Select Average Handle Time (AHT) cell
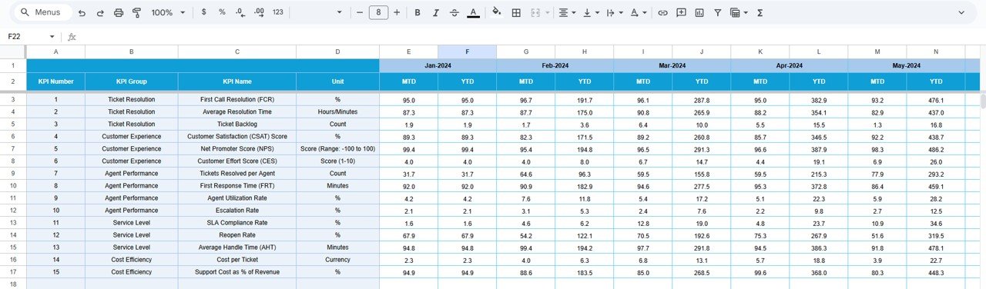Screen dimensions: 986x289 point(236,247)
